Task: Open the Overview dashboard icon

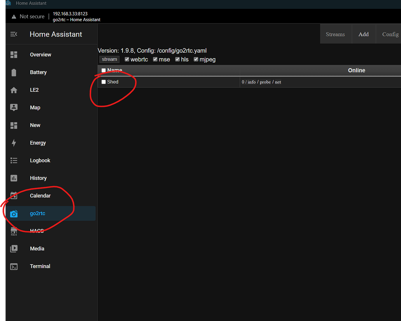Action: click(x=14, y=55)
